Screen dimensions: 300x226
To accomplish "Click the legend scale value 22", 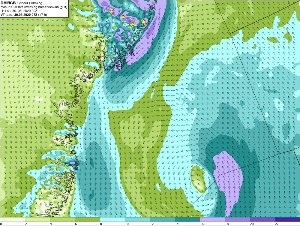I will [x=277, y=224].
